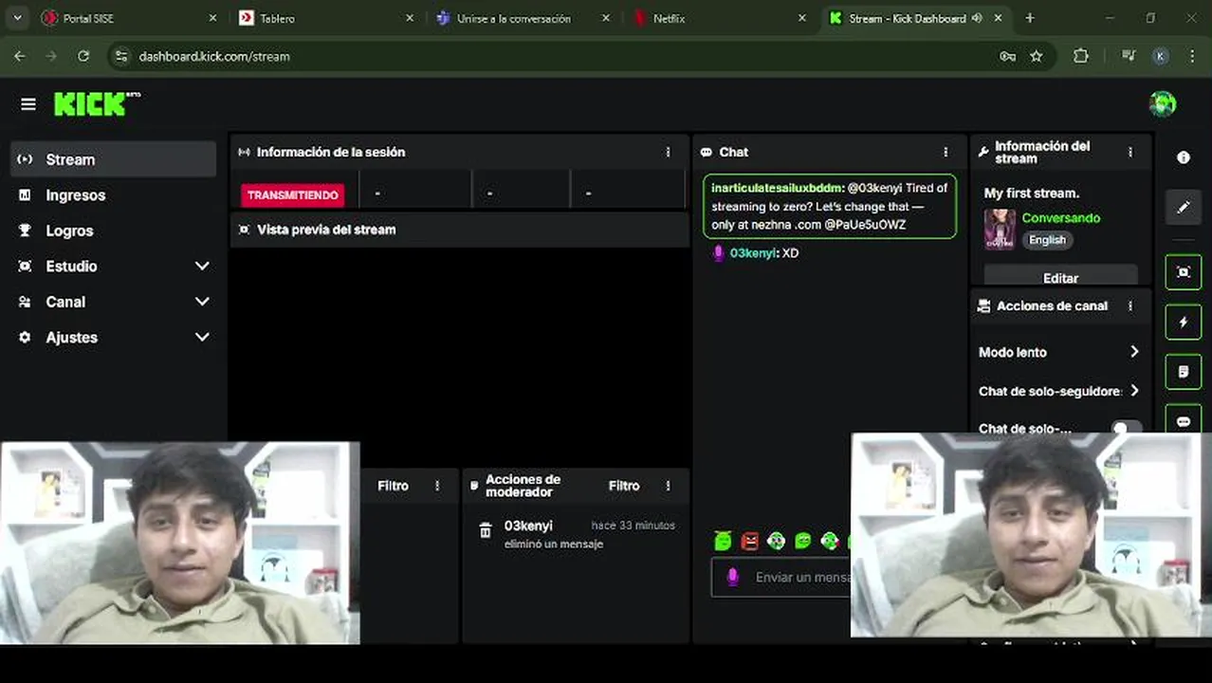Open Chat de solo-seguidores options arrow
The image size is (1212, 683).
[1134, 391]
